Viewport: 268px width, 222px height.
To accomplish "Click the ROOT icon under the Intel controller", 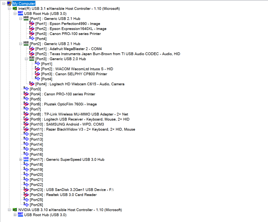I will (x=20, y=13).
